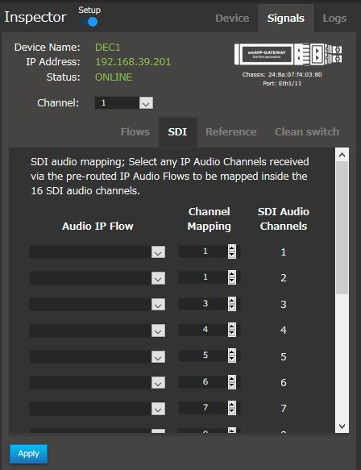Increment channel mapping for SDI channel 5
Screen dimensions: 361x470
click(x=231, y=352)
